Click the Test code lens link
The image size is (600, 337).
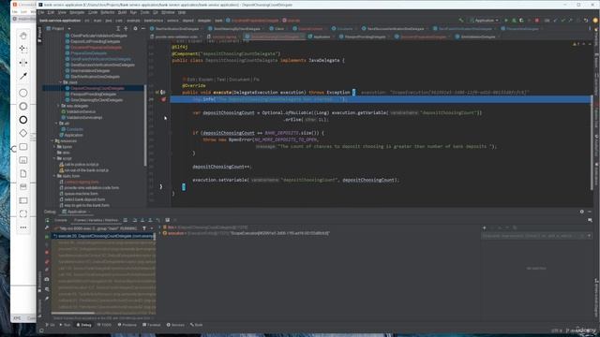221,80
